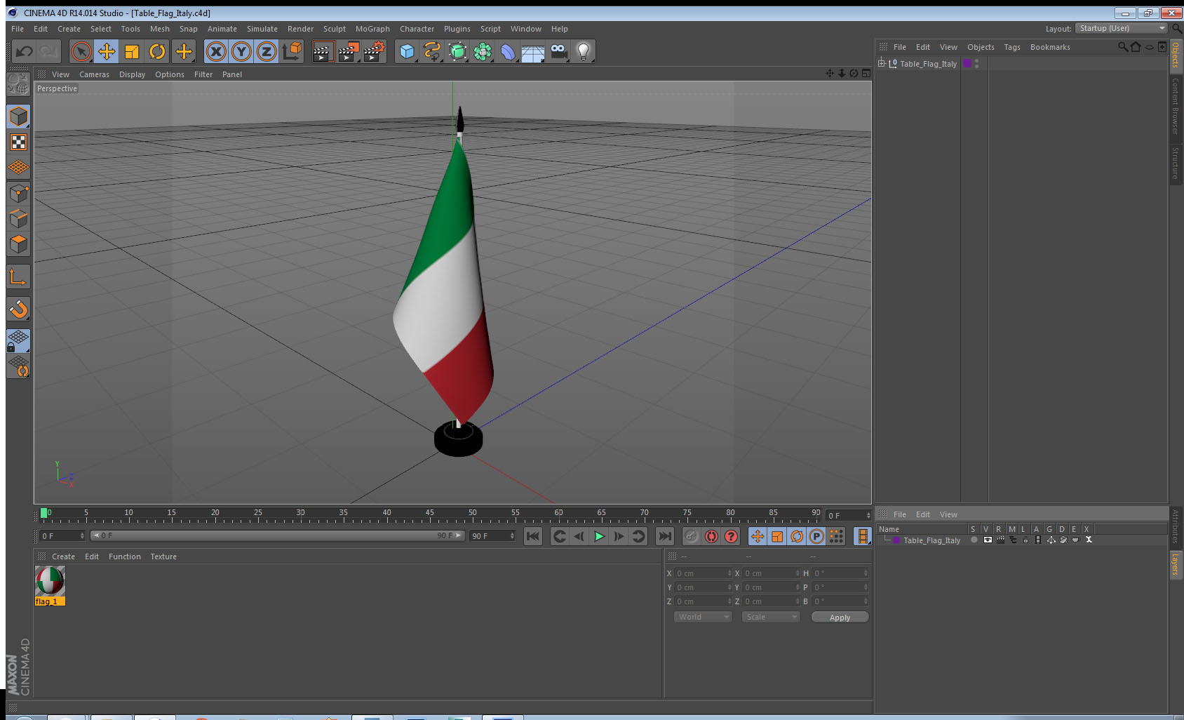Toggle the Y axis lock
Screen dimensions: 1184x720
[x=241, y=51]
